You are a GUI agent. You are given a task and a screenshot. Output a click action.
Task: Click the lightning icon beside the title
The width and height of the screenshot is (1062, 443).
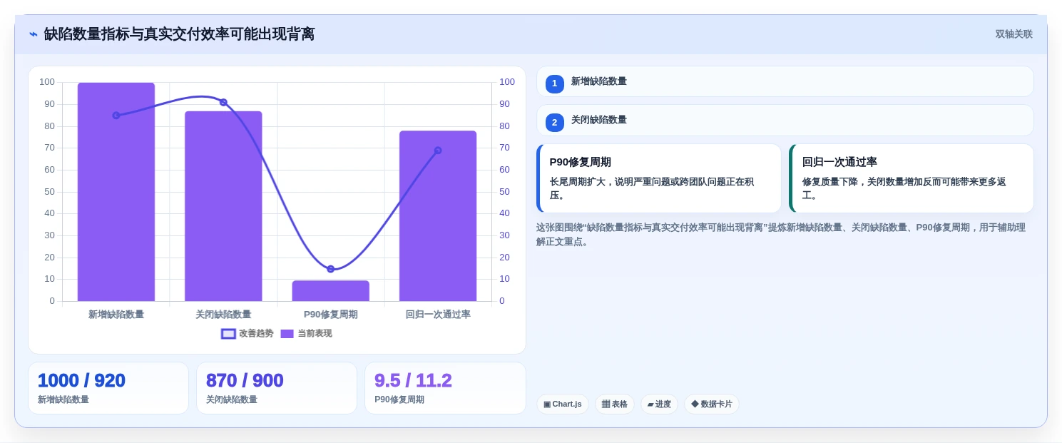point(34,34)
